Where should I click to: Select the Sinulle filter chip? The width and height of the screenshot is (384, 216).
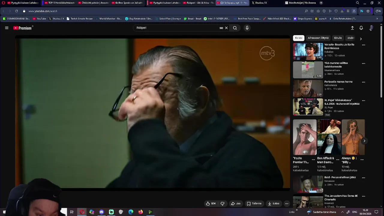[x=338, y=38]
